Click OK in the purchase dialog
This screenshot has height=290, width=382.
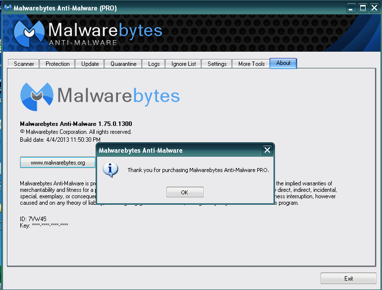tap(185, 192)
